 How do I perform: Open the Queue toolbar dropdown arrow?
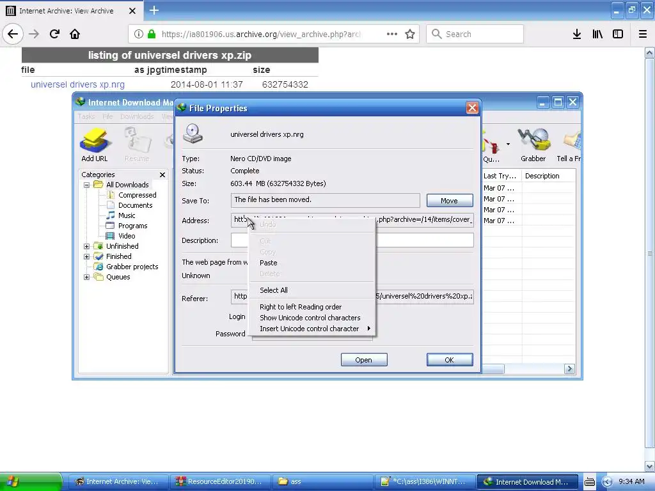click(x=508, y=144)
